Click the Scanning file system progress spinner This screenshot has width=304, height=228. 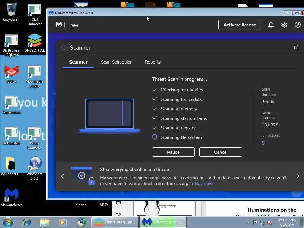pyautogui.click(x=155, y=137)
